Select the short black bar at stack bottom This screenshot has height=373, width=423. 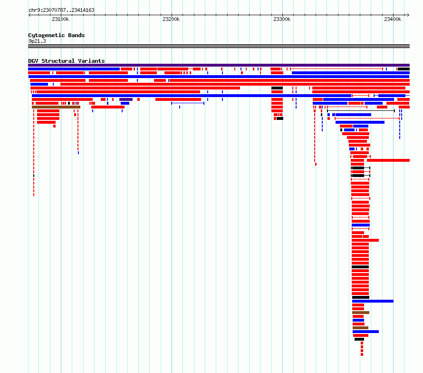point(359,339)
